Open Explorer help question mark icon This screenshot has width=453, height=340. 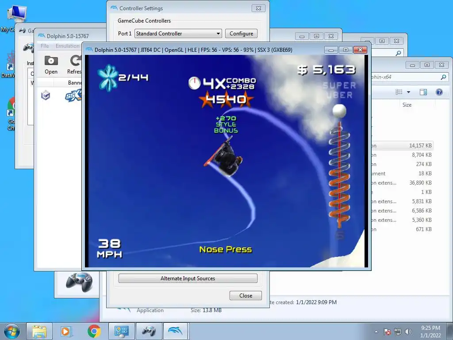click(439, 92)
